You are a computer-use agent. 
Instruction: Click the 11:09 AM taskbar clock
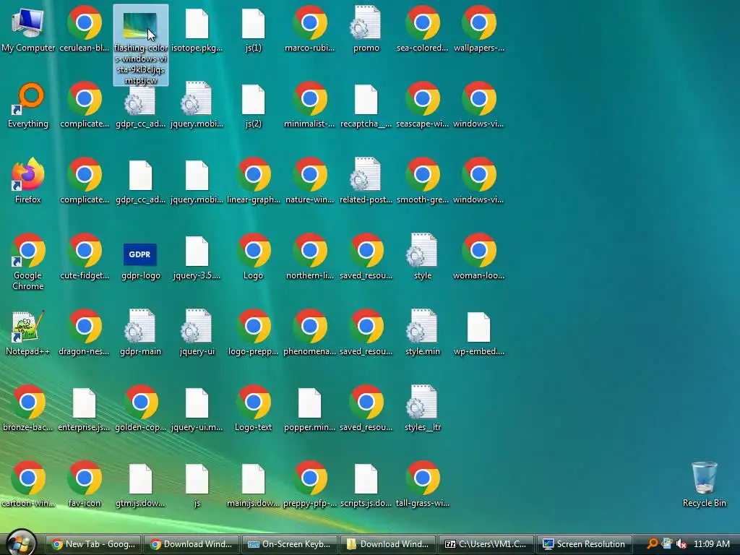[712, 544]
